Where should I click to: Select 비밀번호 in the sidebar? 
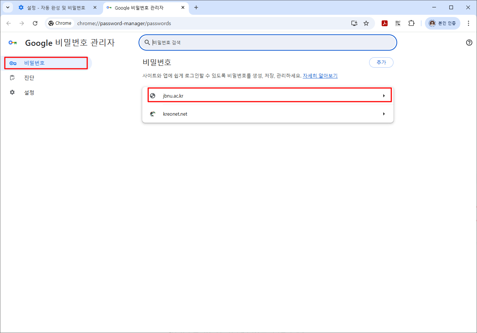pos(46,63)
